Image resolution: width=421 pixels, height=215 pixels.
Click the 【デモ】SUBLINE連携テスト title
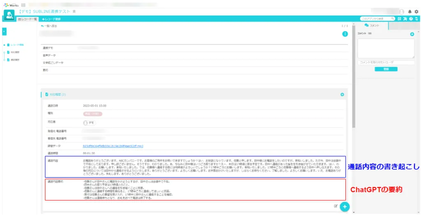coord(44,11)
